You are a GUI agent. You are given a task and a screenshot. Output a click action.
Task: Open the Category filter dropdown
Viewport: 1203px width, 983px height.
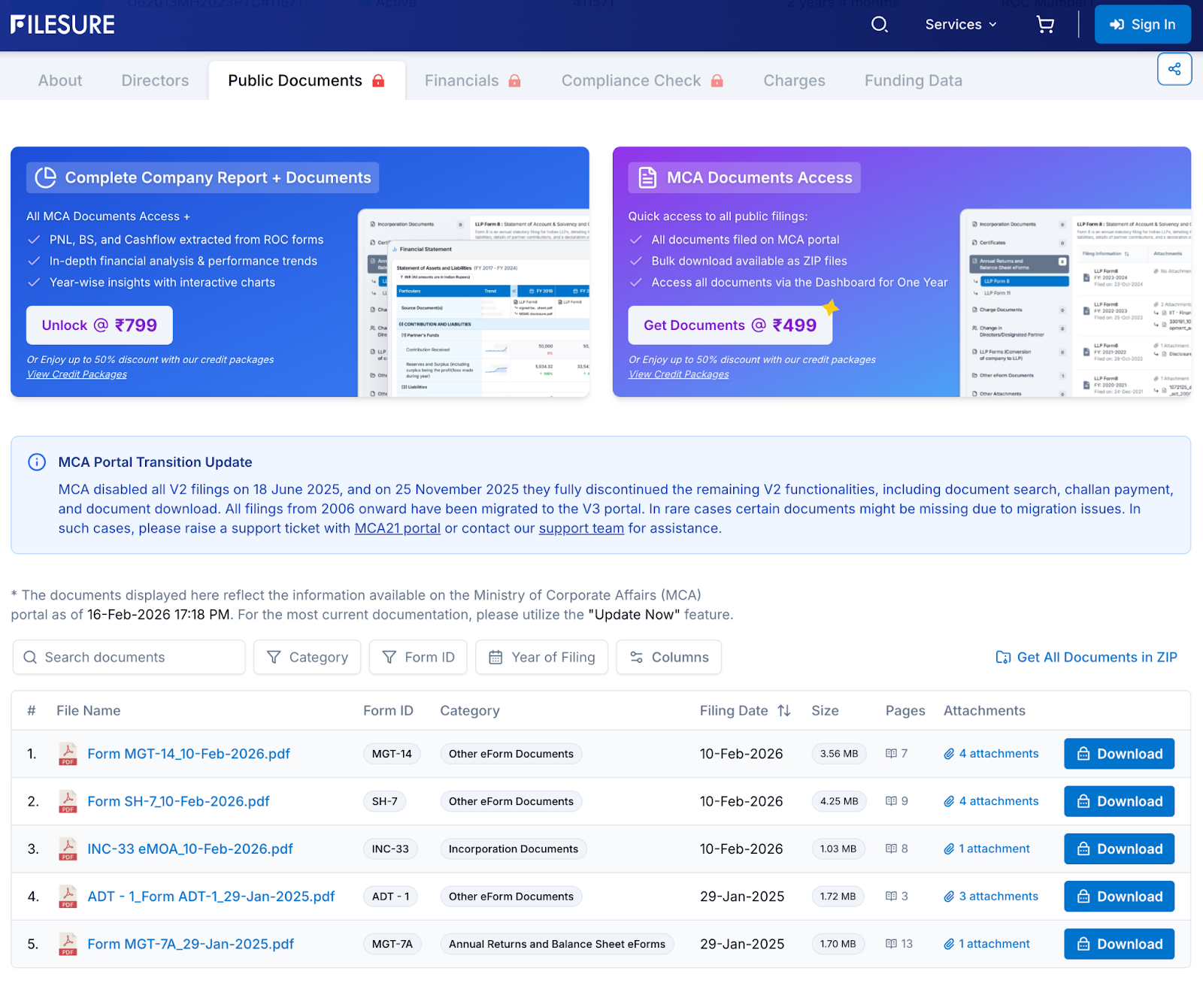307,658
